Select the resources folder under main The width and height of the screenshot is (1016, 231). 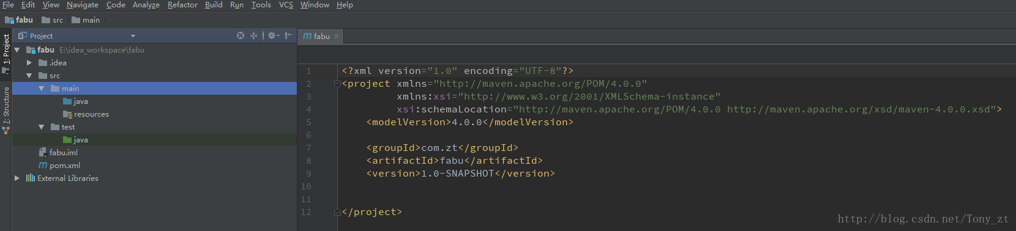click(86, 114)
